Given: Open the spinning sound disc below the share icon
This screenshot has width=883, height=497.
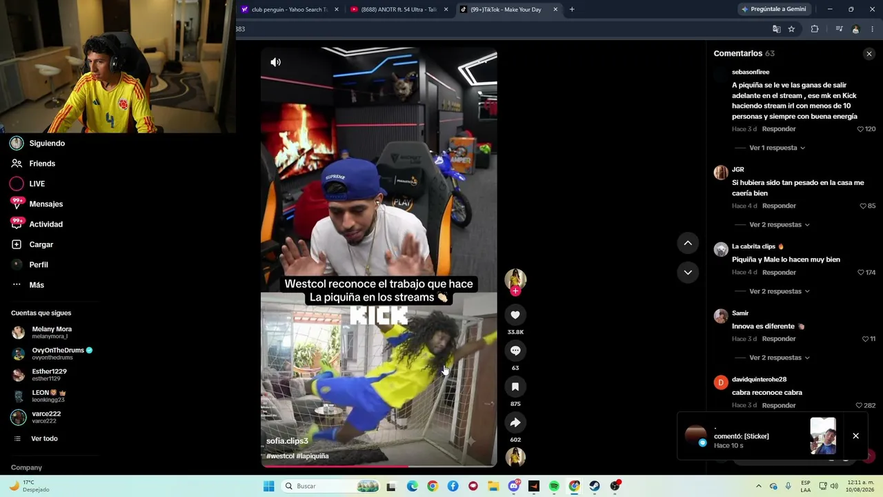Looking at the screenshot, I should (515, 457).
